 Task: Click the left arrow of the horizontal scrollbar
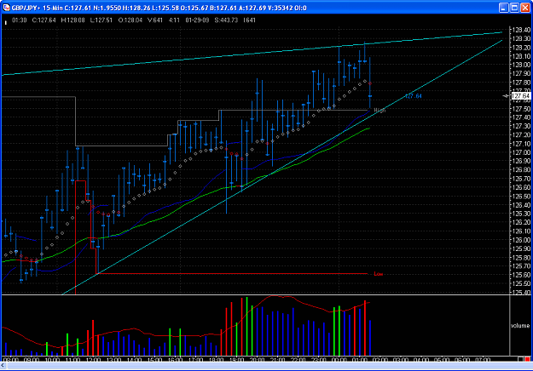(3, 366)
